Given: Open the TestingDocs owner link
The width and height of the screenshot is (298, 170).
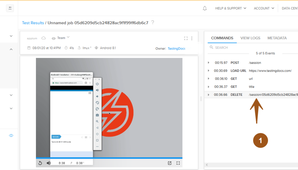Looking at the screenshot, I should [176, 49].
